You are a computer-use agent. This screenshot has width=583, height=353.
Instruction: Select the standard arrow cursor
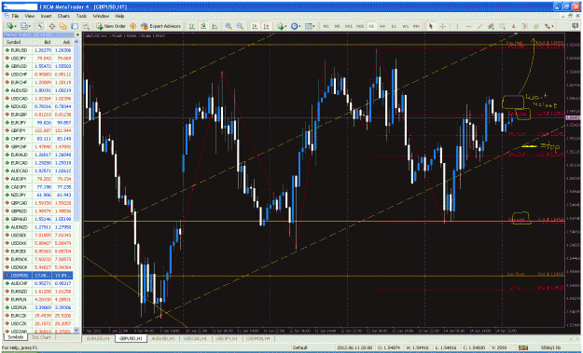tap(431, 26)
